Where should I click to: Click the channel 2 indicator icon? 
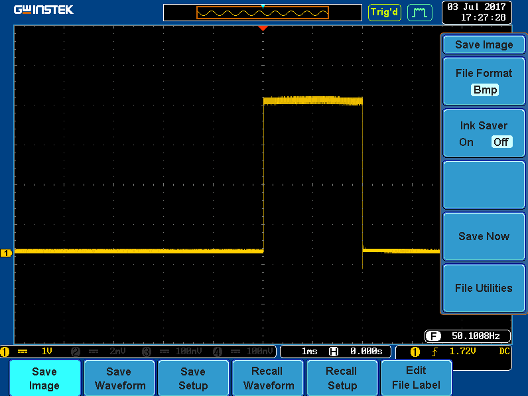coord(76,352)
